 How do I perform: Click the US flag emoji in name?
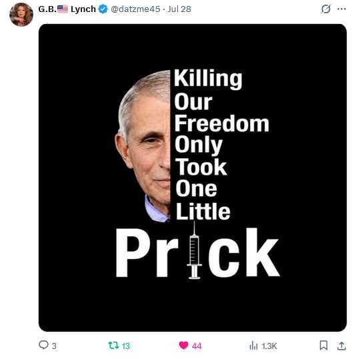[63, 9]
